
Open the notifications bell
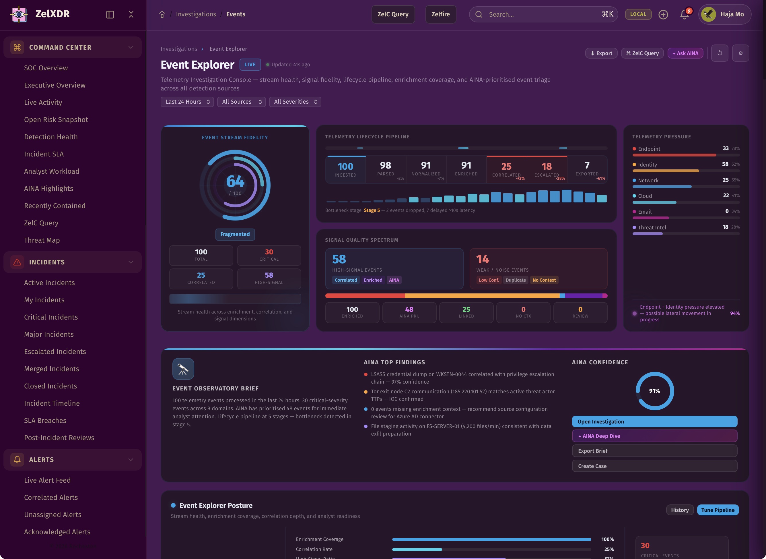coord(684,14)
